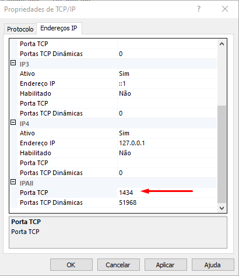Edit IPAll Portas TCP Dinâmicas value 51968
The height and width of the screenshot is (276, 239).
167,202
